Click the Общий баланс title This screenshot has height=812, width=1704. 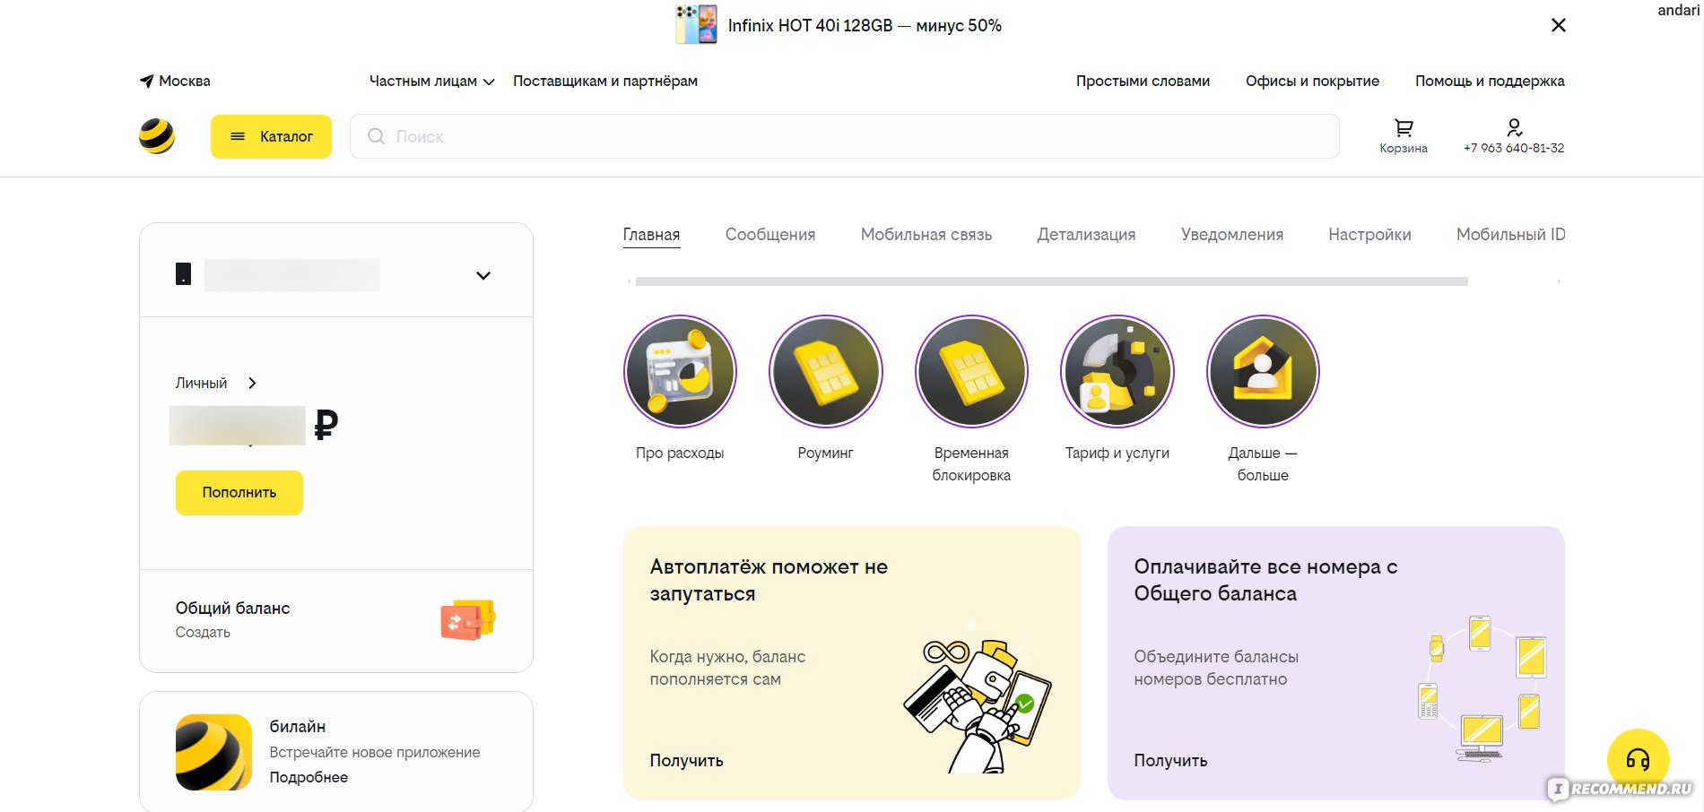(232, 608)
